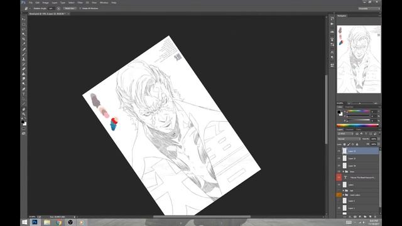Select the Eraser tool
Image resolution: width=402 pixels, height=226 pixels.
[24, 69]
